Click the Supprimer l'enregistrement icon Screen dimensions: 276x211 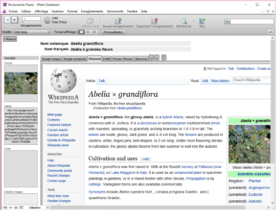(154, 21)
